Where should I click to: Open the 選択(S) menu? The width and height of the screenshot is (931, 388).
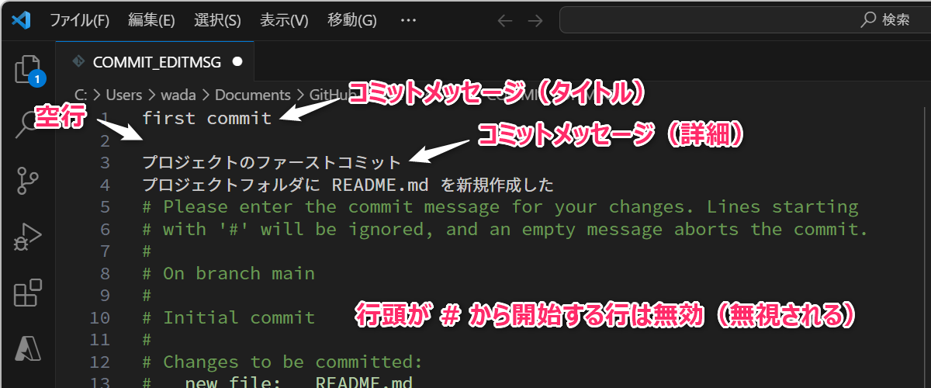(x=217, y=20)
